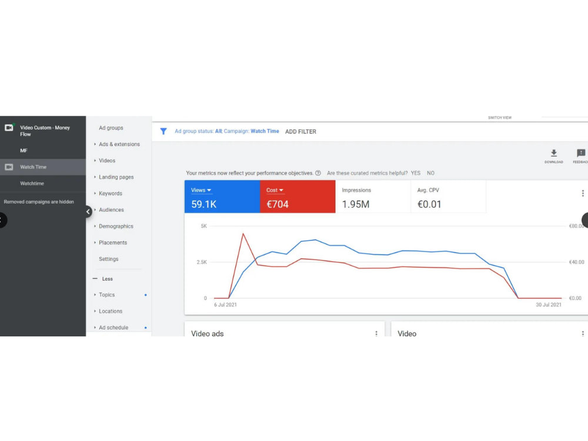Click the Feedback icon
The height and width of the screenshot is (441, 588).
[581, 153]
